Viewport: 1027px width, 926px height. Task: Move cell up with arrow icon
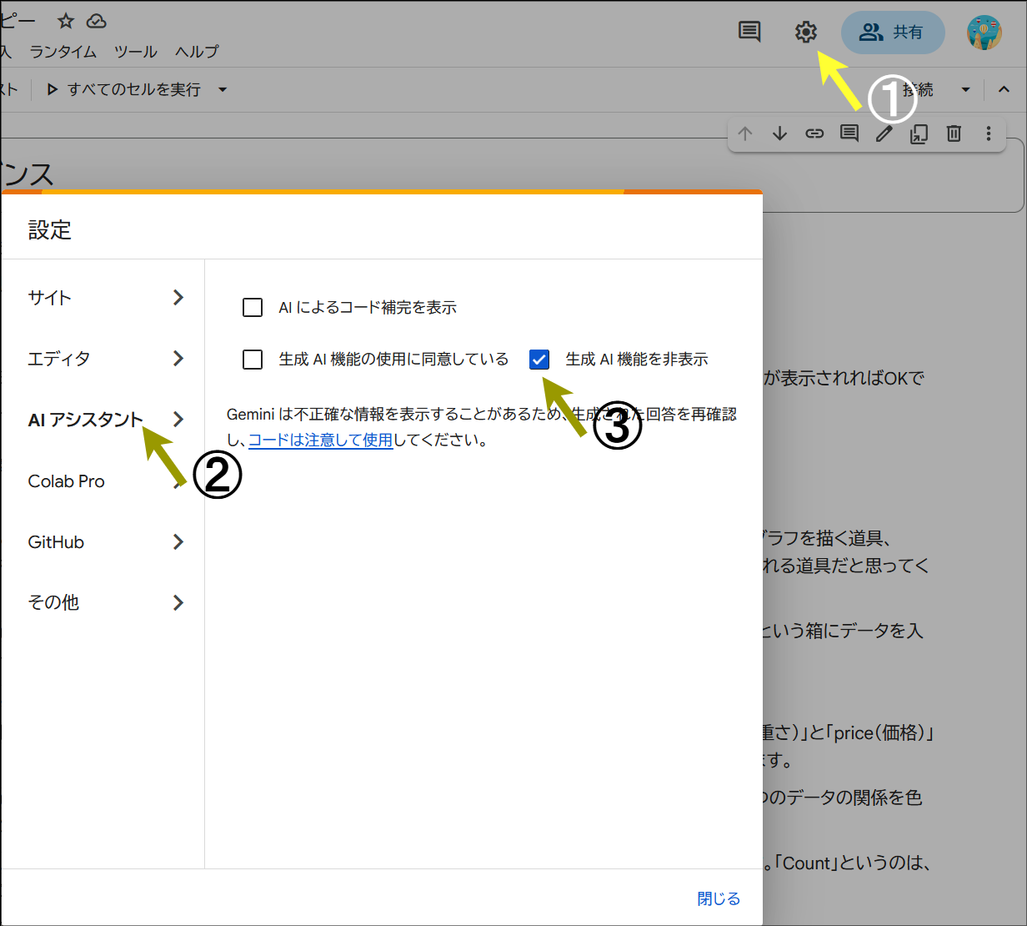point(745,133)
